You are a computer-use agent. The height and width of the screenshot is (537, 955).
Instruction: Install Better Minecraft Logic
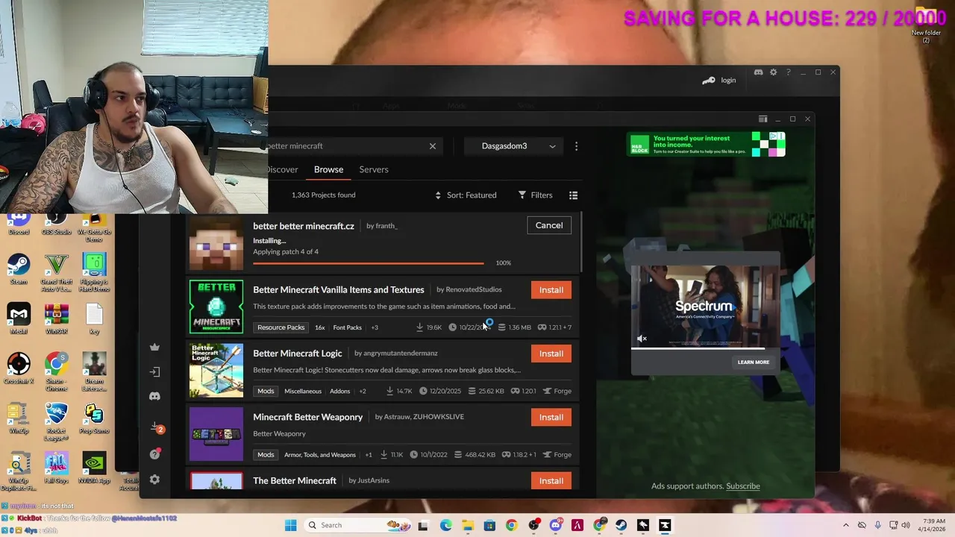[551, 354]
